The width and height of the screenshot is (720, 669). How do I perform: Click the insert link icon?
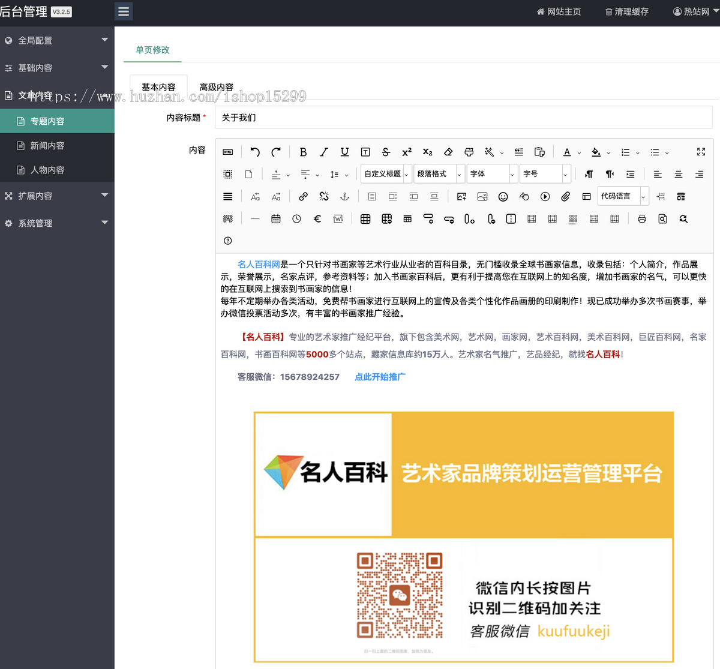303,196
